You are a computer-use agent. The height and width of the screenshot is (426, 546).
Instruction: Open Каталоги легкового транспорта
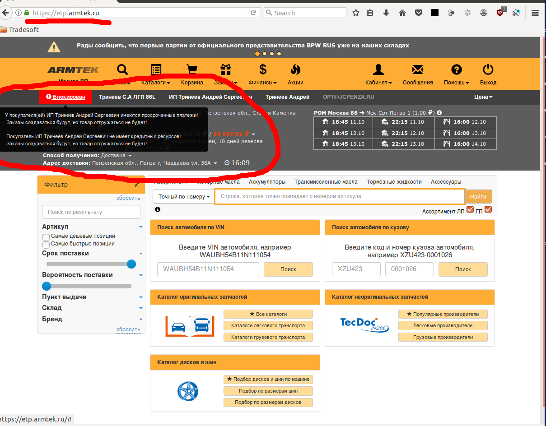coord(268,325)
